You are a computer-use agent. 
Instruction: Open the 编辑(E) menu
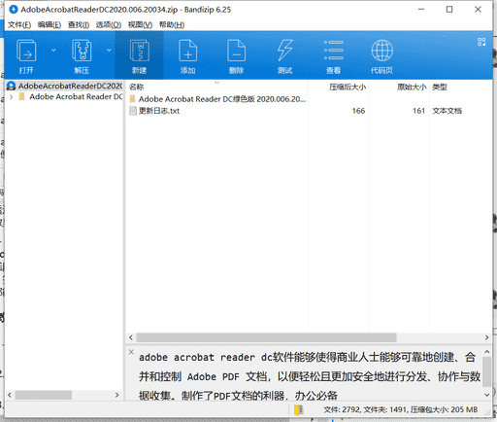click(x=50, y=24)
